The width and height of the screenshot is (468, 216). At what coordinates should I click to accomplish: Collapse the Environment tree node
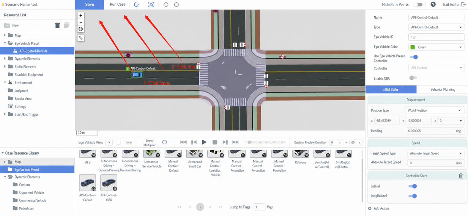pyautogui.click(x=5, y=82)
